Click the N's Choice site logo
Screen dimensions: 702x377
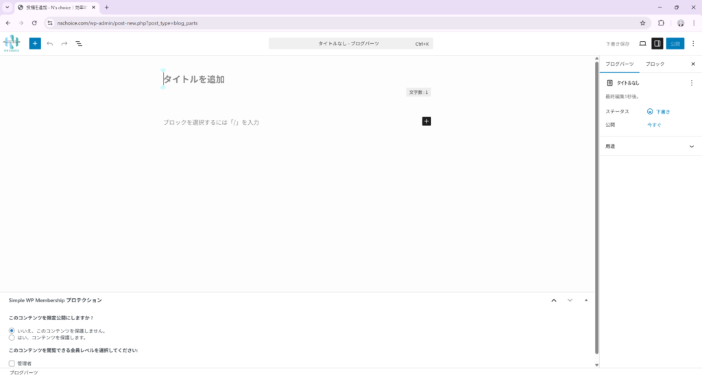pos(12,43)
